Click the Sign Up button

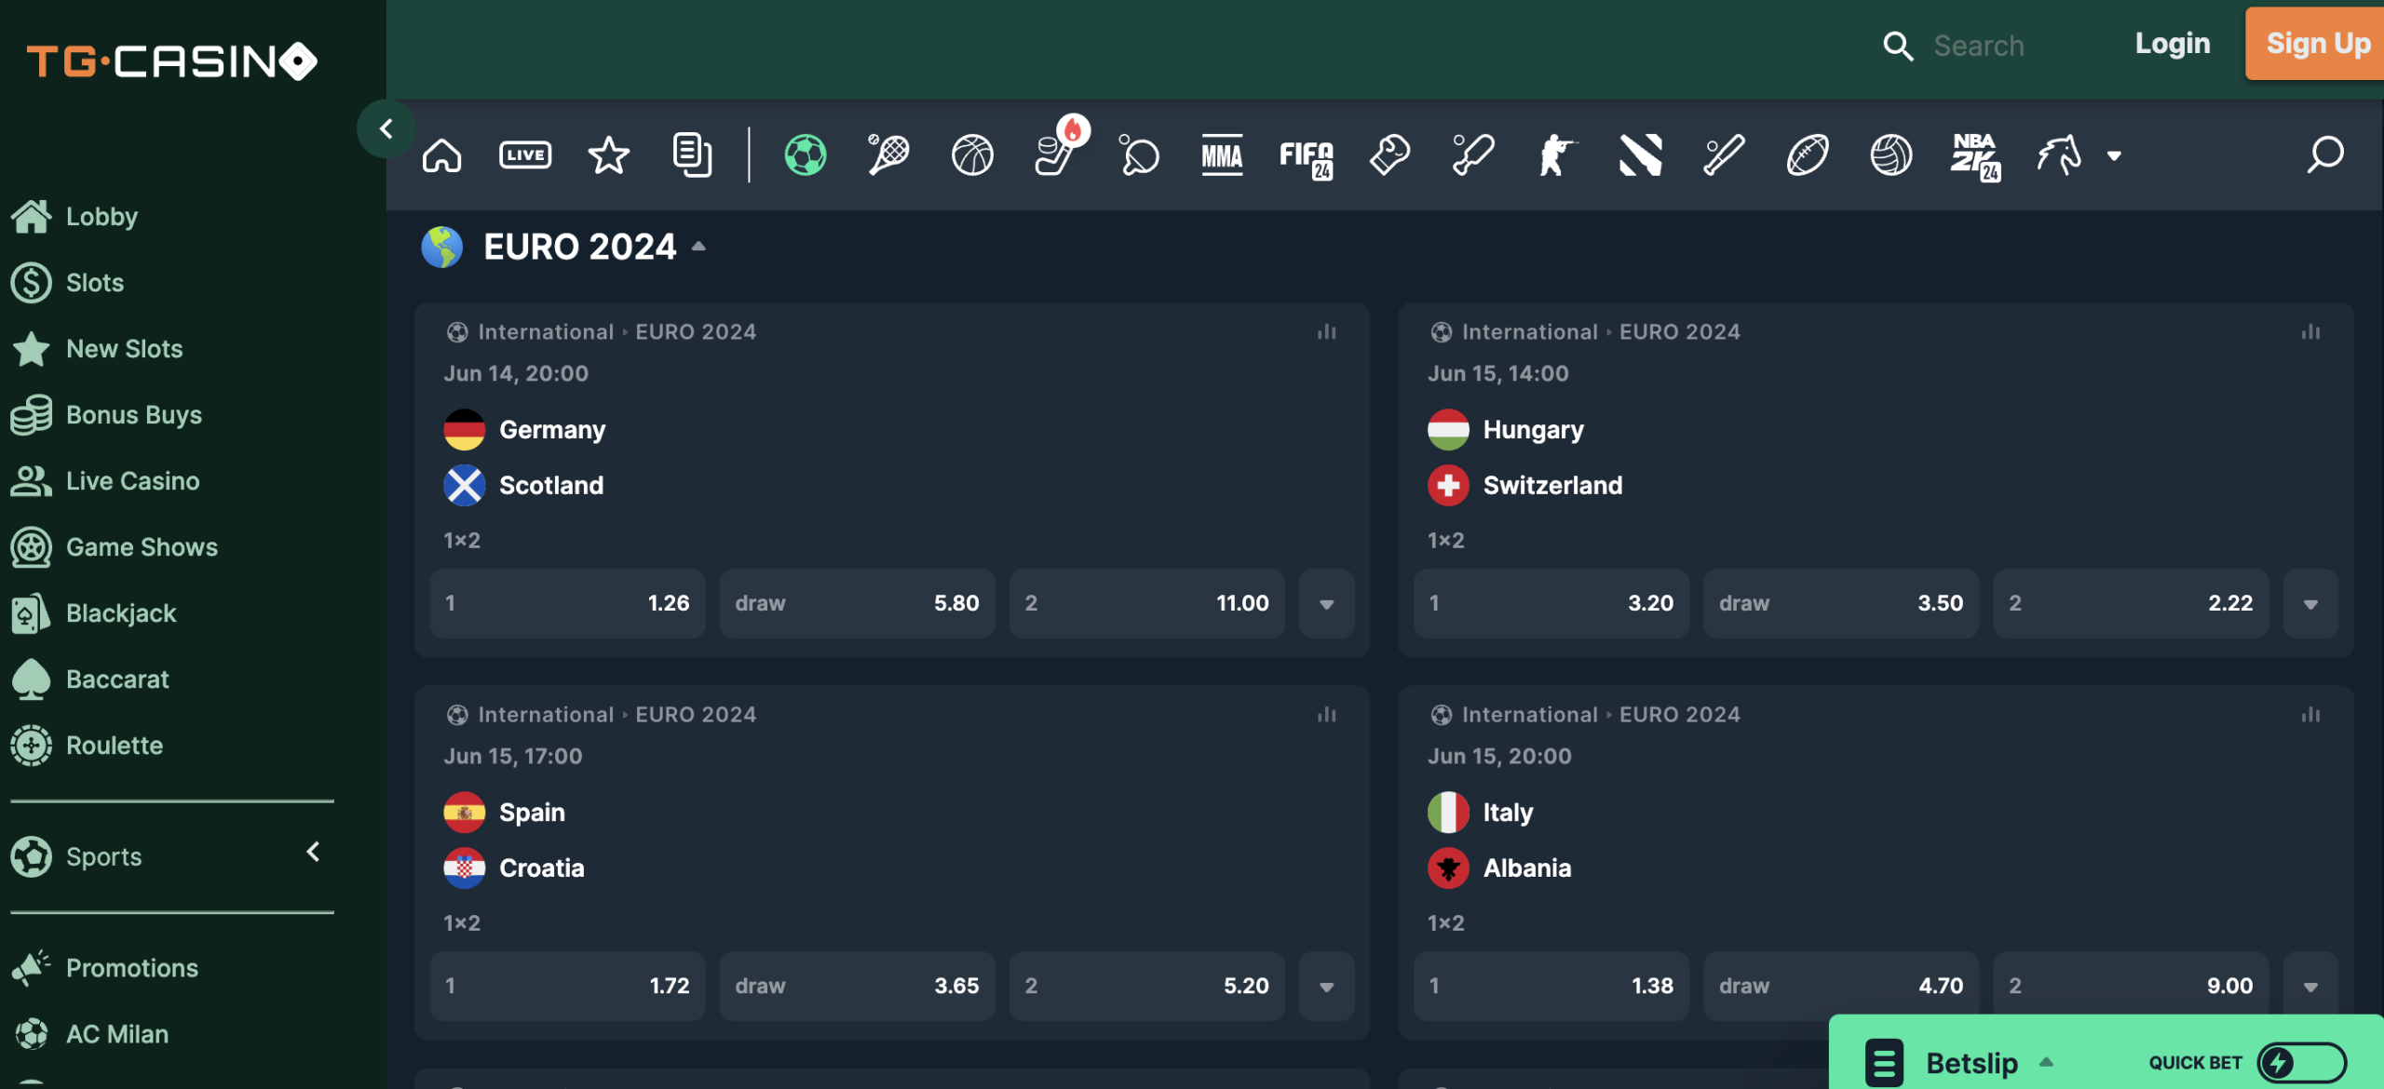coord(2317,44)
